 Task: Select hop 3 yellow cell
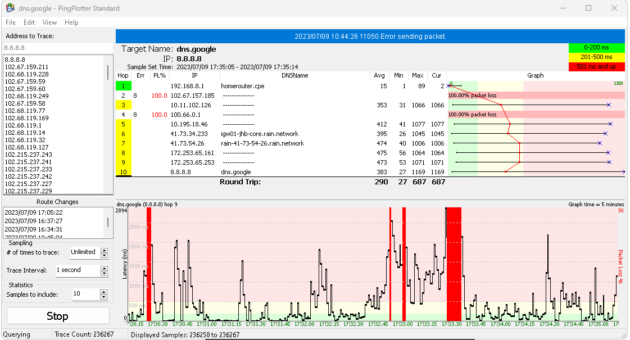(123, 105)
